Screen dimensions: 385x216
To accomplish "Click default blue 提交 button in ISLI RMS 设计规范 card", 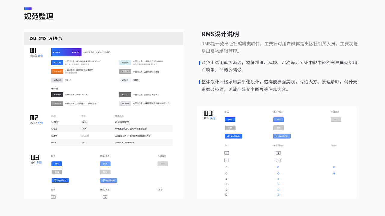I will [x=57, y=164].
